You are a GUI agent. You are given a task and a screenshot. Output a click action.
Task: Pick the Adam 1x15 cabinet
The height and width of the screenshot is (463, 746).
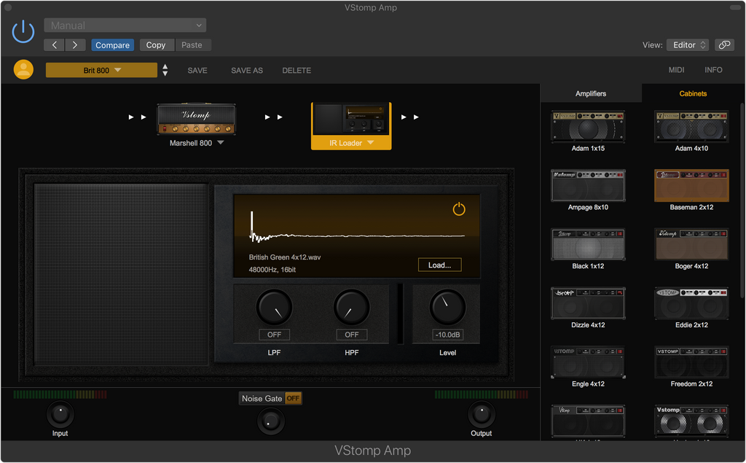point(588,127)
